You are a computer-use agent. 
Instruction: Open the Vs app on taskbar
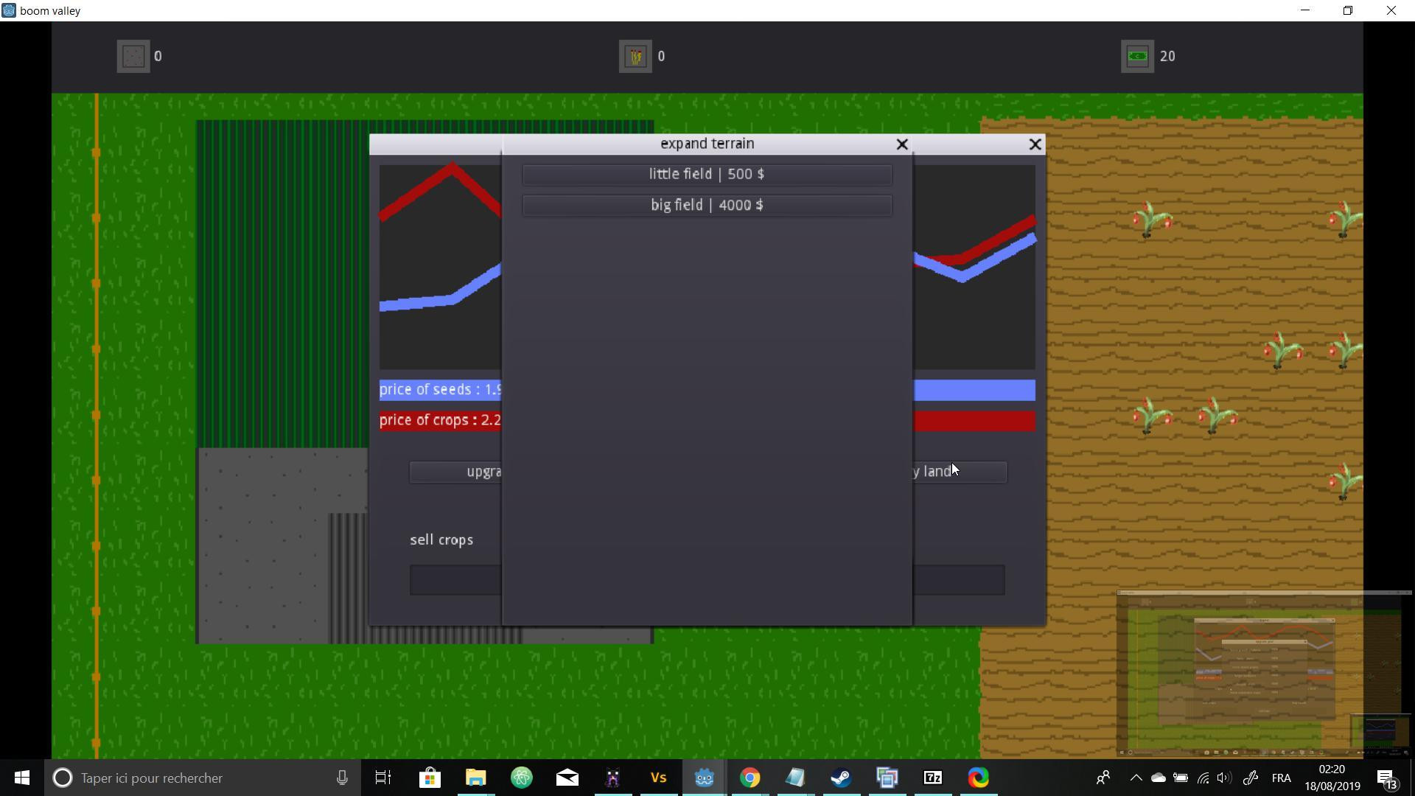tap(658, 778)
